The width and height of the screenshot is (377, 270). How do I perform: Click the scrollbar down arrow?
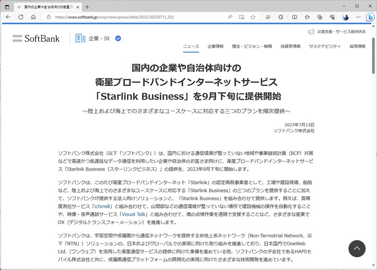tap(373, 265)
